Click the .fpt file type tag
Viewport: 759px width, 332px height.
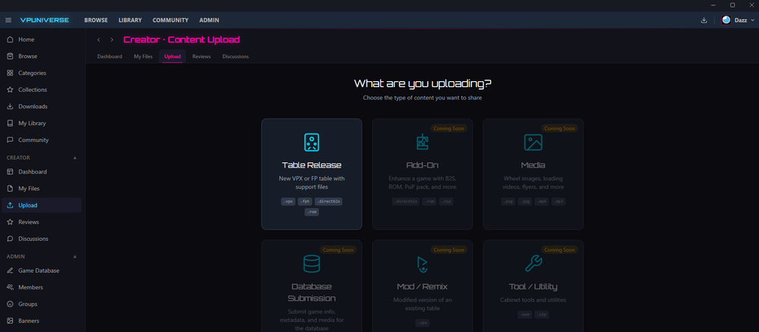305,202
